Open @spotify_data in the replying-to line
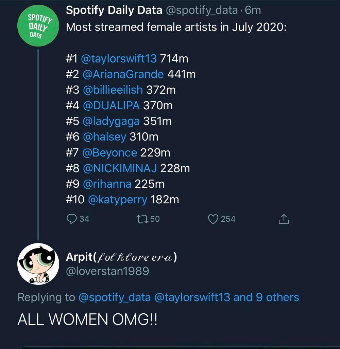Viewport: 340px width, 349px height. pos(114,297)
